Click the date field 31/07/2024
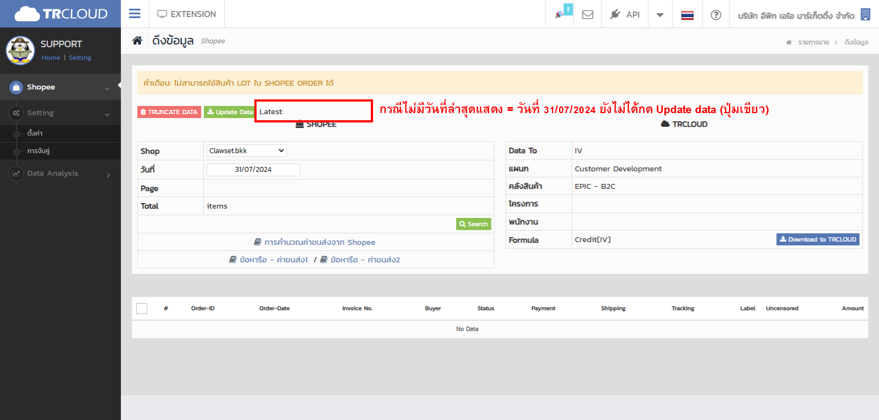Screen dimensions: 879x420 click(x=253, y=170)
